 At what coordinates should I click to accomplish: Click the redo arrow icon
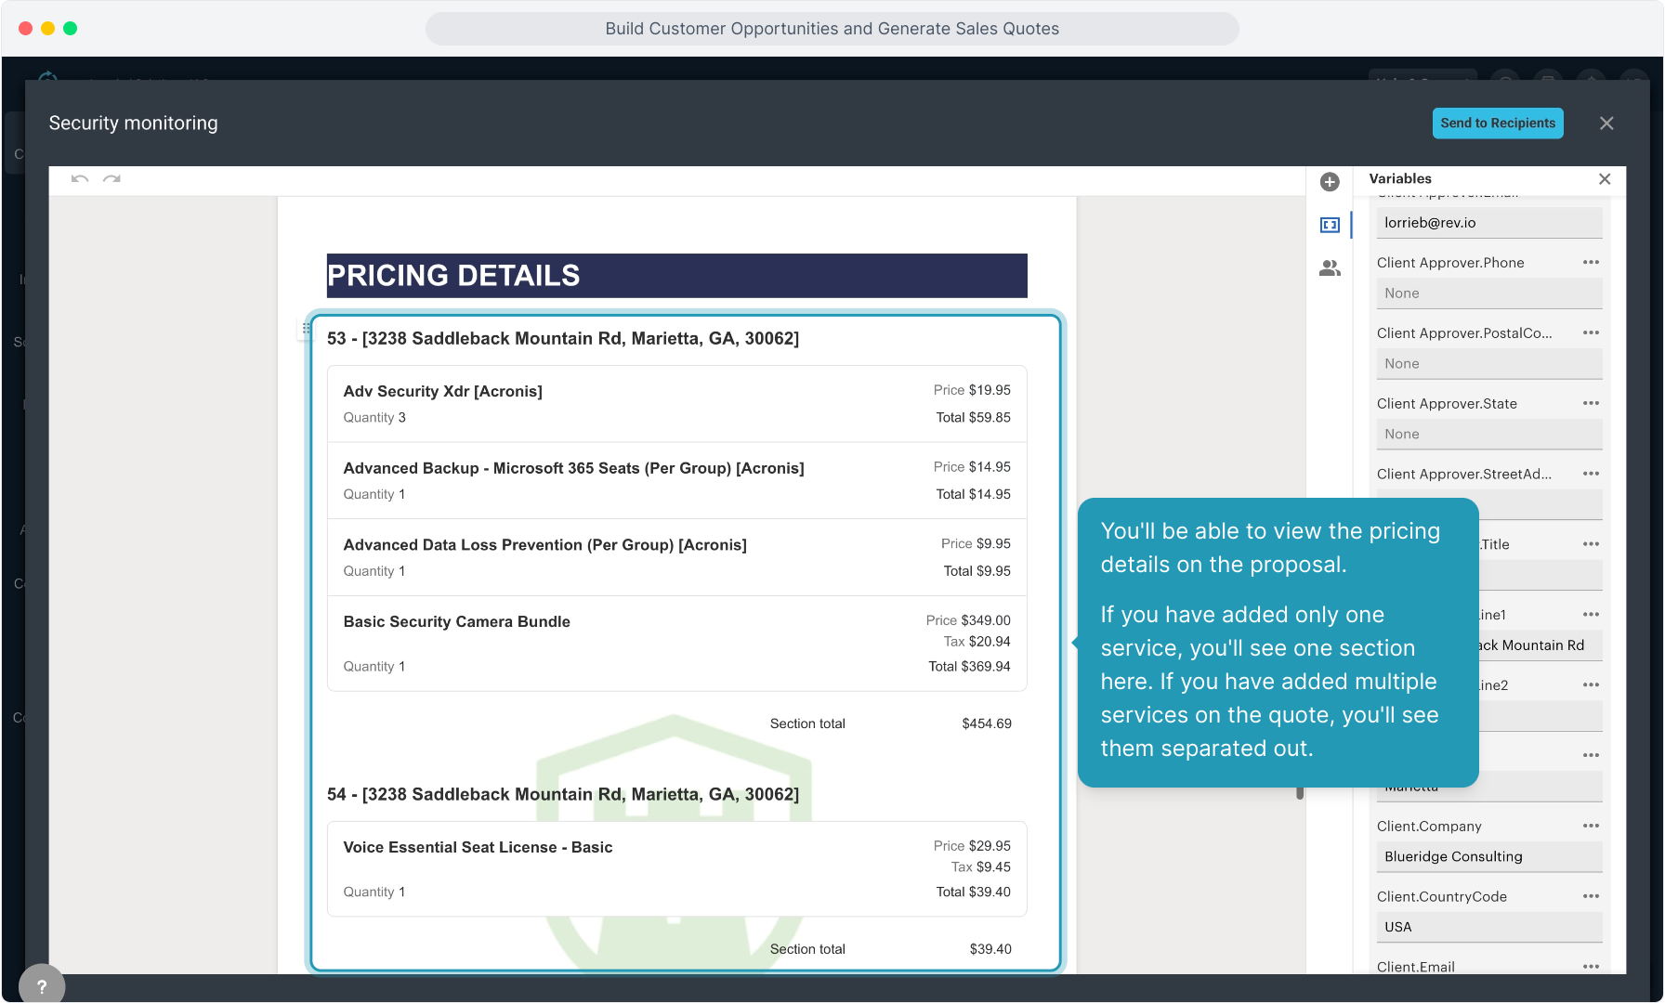tap(111, 178)
